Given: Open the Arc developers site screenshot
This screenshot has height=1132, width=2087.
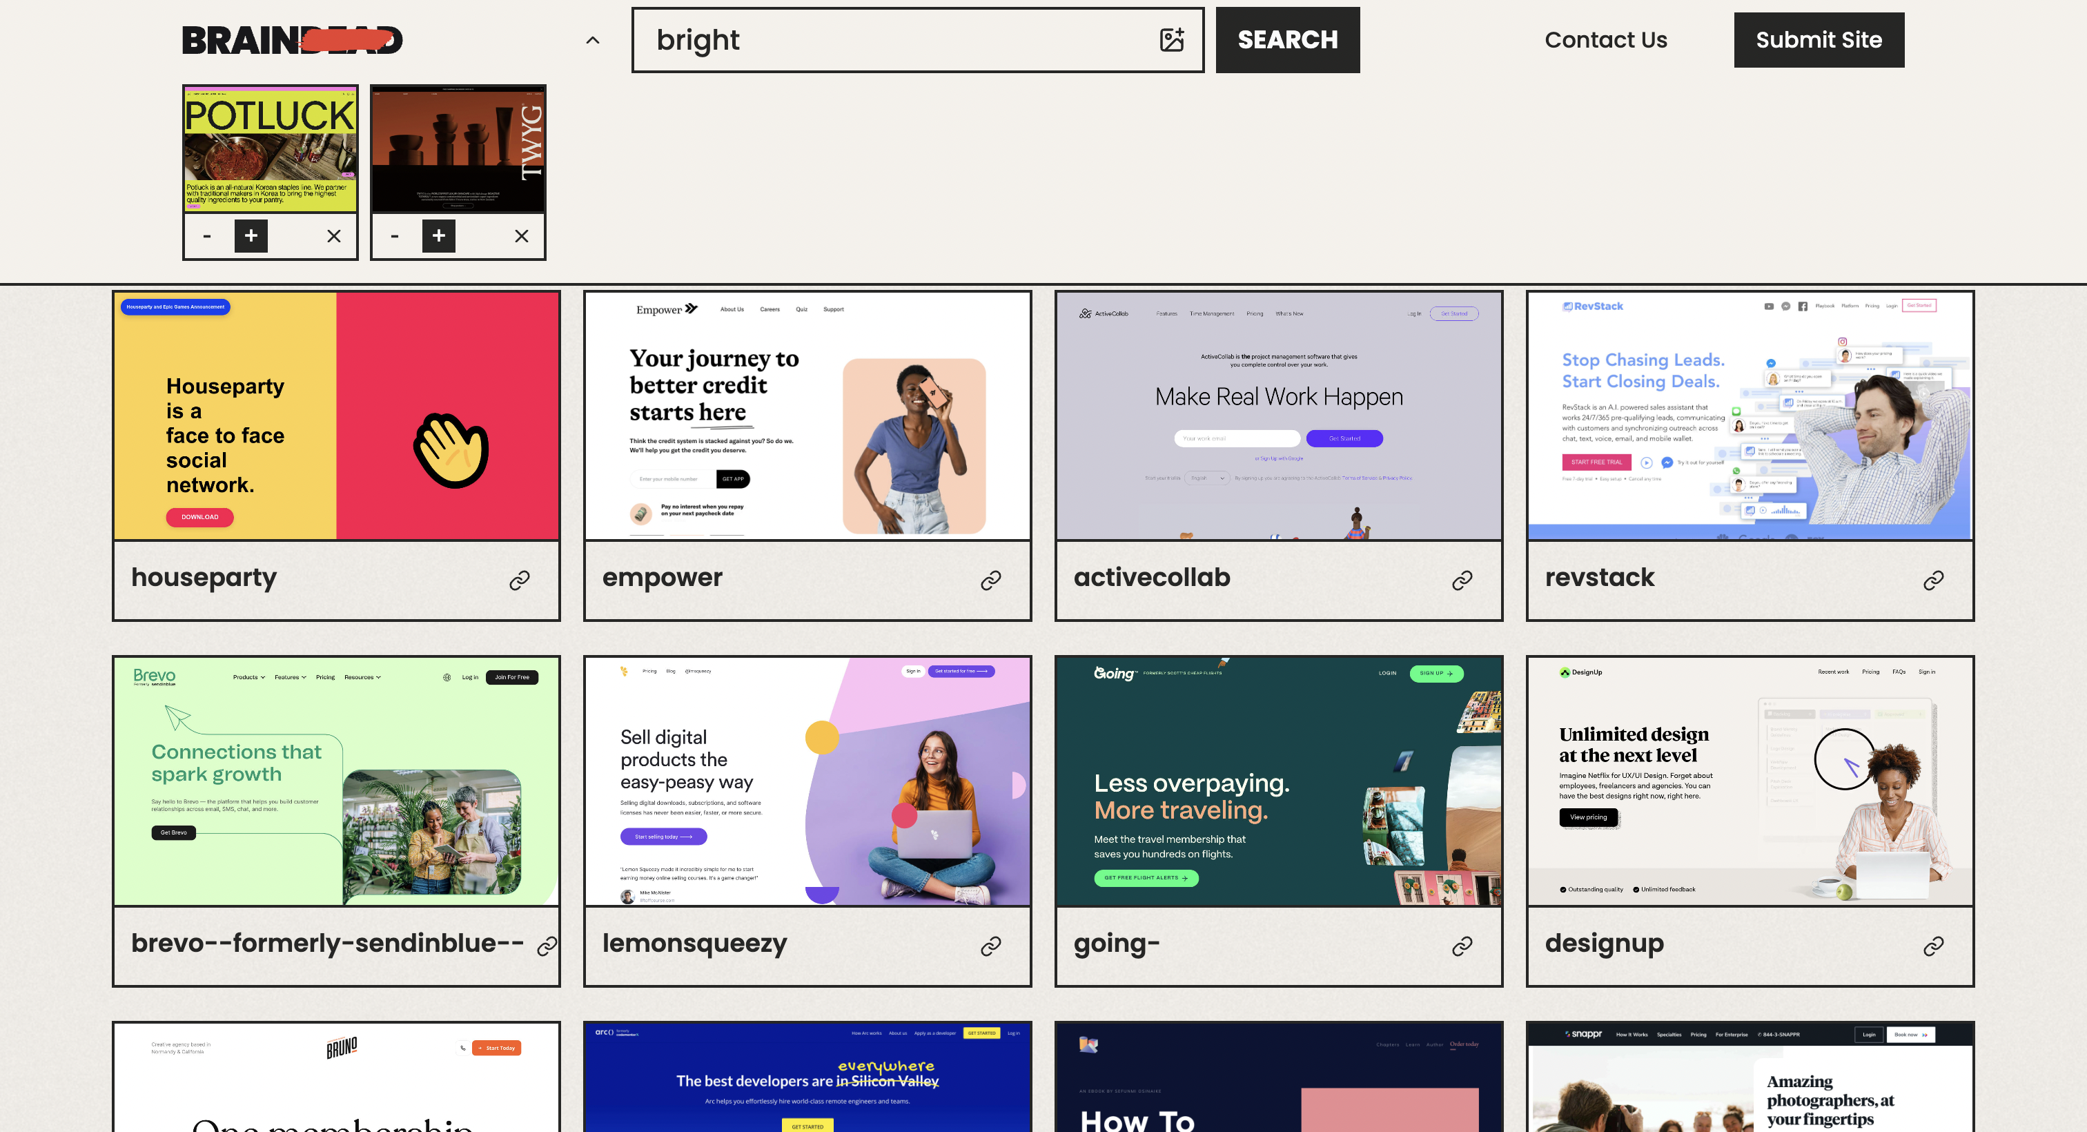Looking at the screenshot, I should click(x=807, y=1077).
